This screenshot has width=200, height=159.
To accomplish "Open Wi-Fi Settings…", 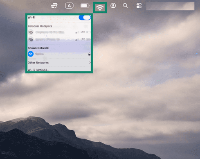I will (x=38, y=70).
